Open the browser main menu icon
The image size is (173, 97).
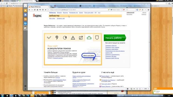(x=148, y=10)
